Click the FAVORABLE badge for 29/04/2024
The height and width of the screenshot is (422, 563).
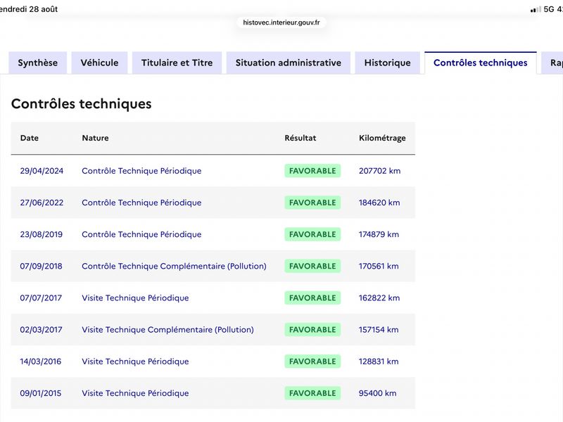pyautogui.click(x=312, y=171)
